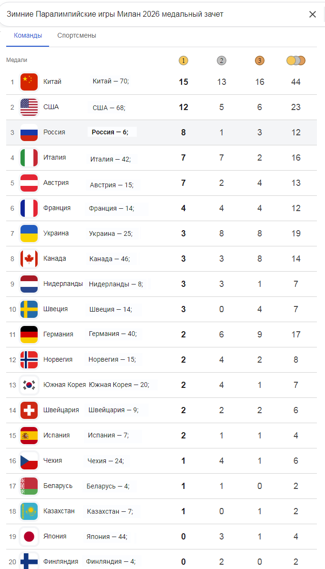Switch to the Спортсмены tab
The image size is (325, 569).
pyautogui.click(x=76, y=35)
